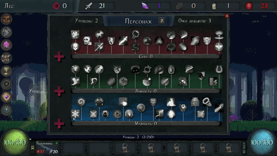
Task: Choose the flaming shield skill
Action: tap(111, 41)
